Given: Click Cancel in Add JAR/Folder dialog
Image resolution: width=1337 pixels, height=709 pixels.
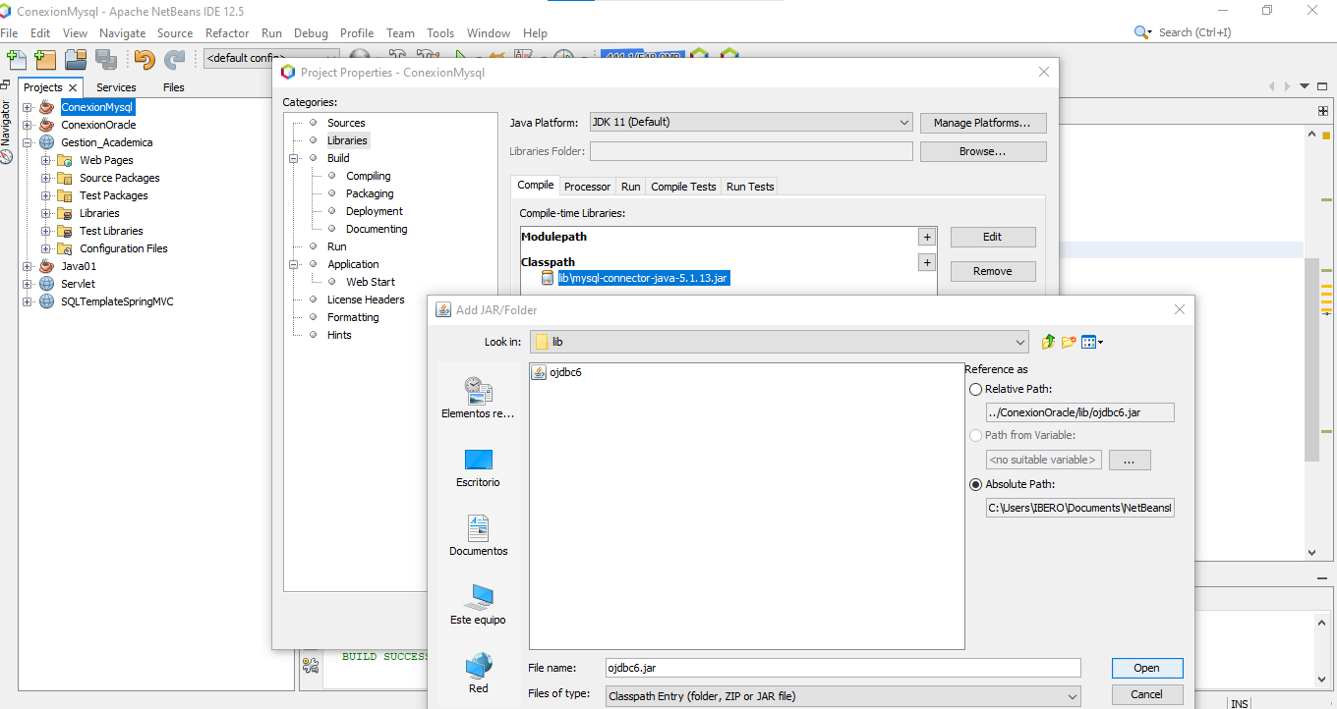Looking at the screenshot, I should 1147,694.
